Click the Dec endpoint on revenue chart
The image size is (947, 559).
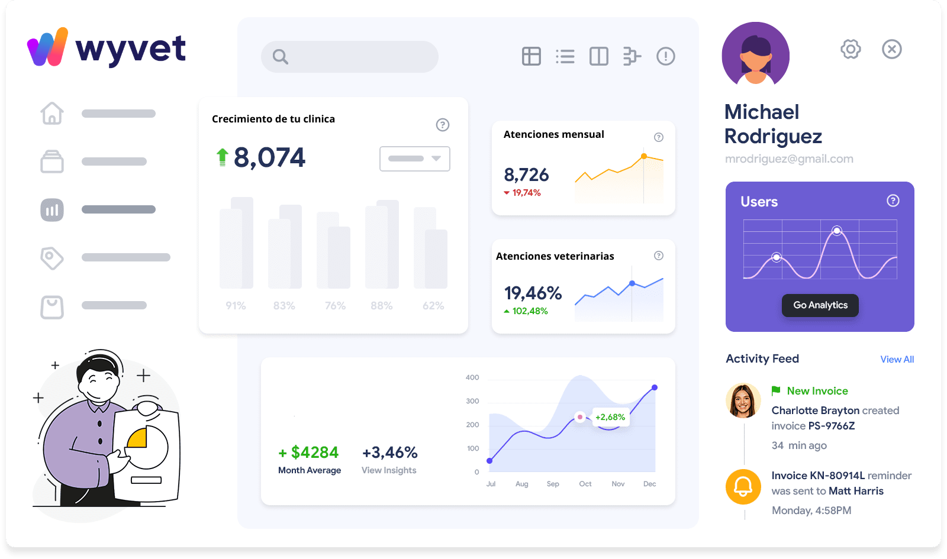pyautogui.click(x=655, y=387)
